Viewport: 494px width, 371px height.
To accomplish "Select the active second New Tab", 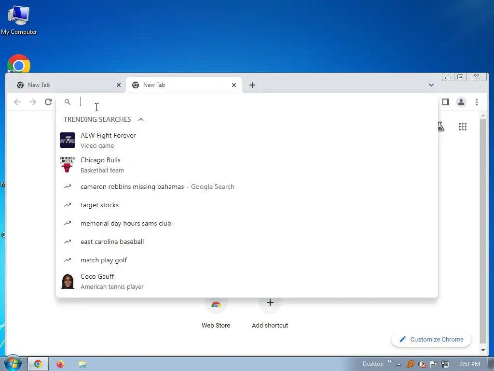I will pyautogui.click(x=184, y=85).
